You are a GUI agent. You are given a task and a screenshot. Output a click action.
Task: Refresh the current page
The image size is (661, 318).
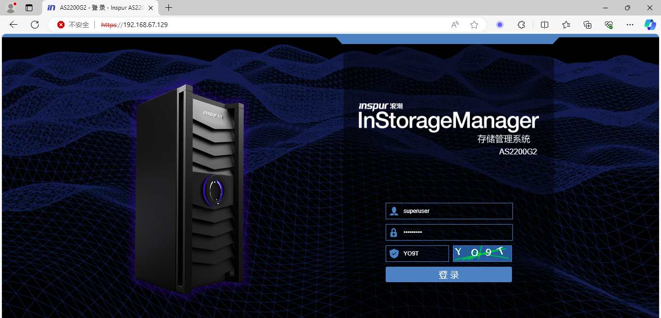(35, 25)
